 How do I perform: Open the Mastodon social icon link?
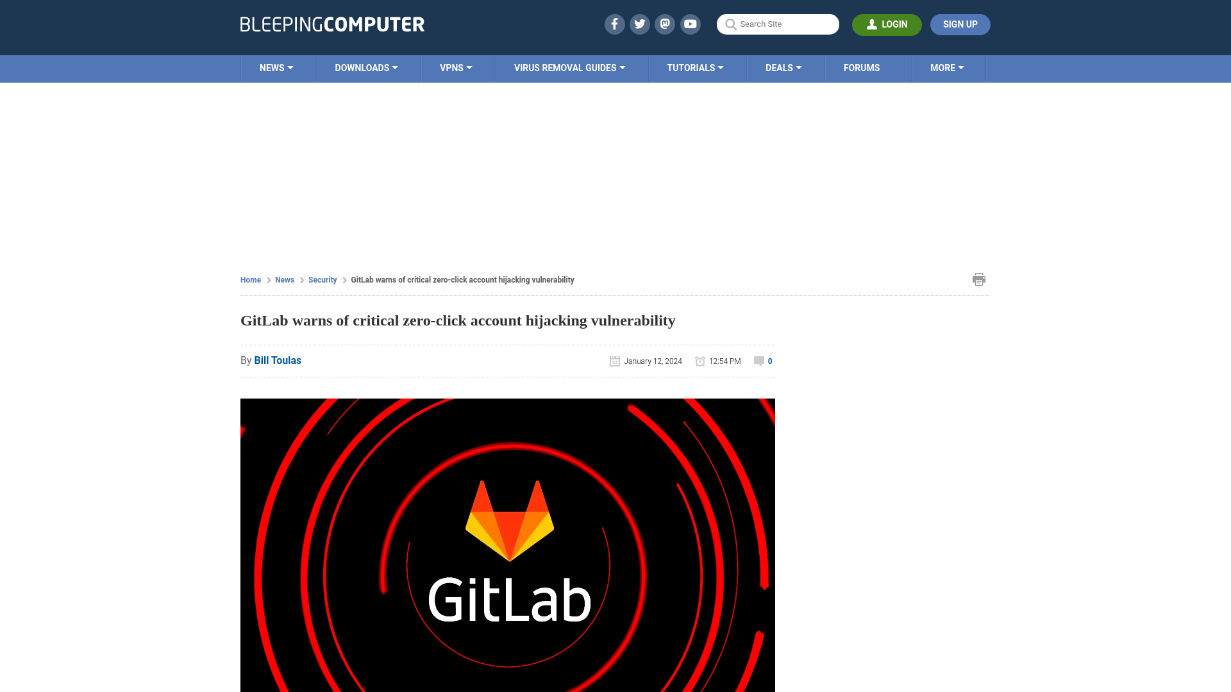pos(666,24)
